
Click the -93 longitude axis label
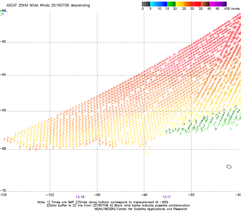191,195
